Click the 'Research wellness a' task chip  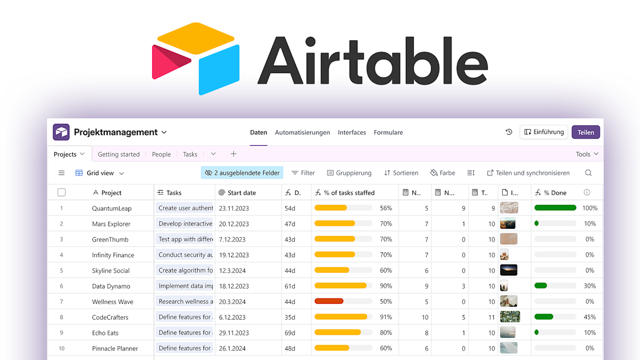[x=185, y=301]
